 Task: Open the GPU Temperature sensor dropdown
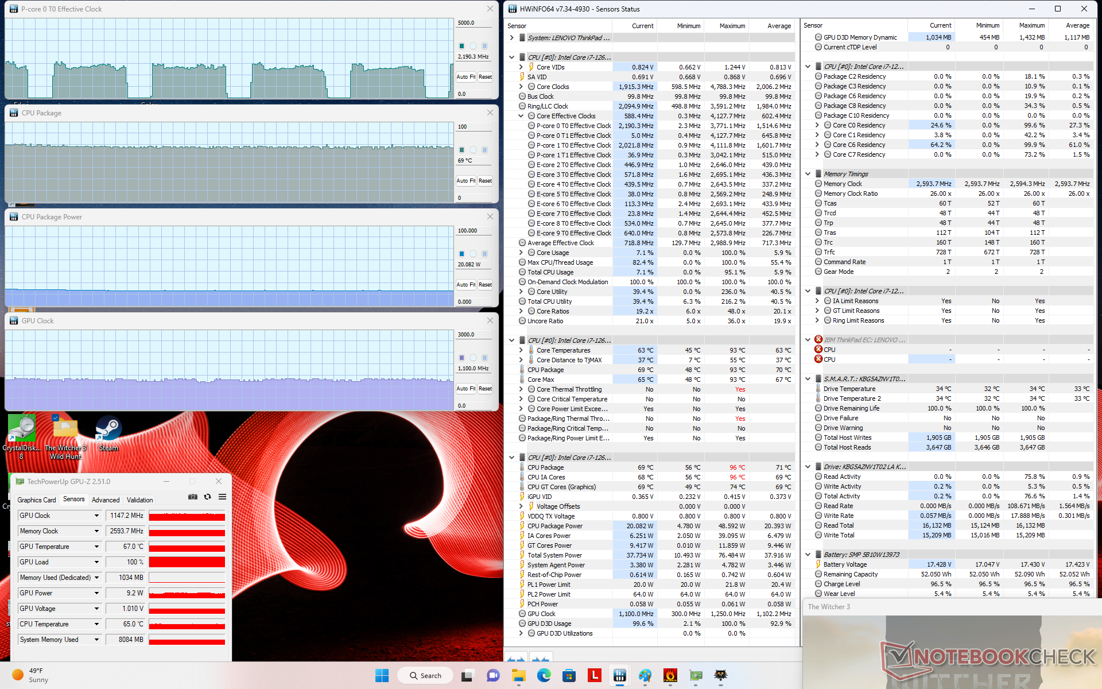pos(96,547)
